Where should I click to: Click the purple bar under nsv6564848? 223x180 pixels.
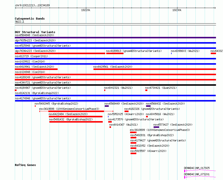(115, 38)
